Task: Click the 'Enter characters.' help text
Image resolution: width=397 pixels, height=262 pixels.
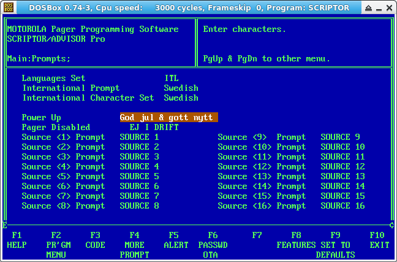Action: coord(244,29)
